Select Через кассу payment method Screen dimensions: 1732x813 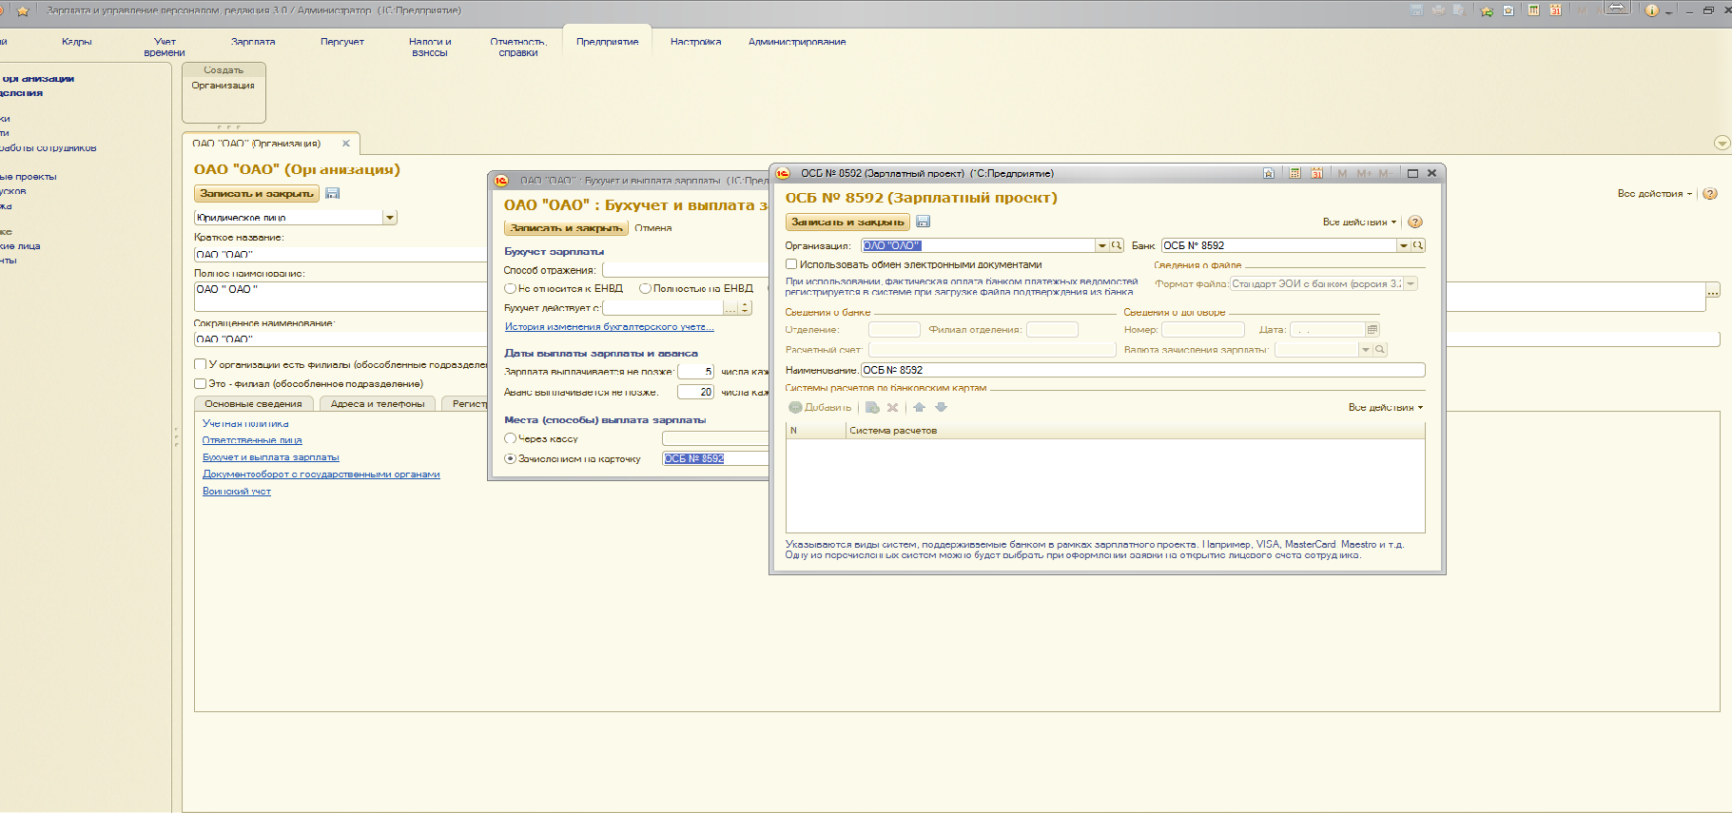click(510, 438)
